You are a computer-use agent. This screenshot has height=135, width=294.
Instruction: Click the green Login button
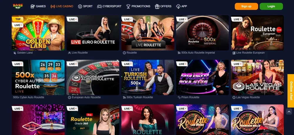pyautogui.click(x=271, y=6)
